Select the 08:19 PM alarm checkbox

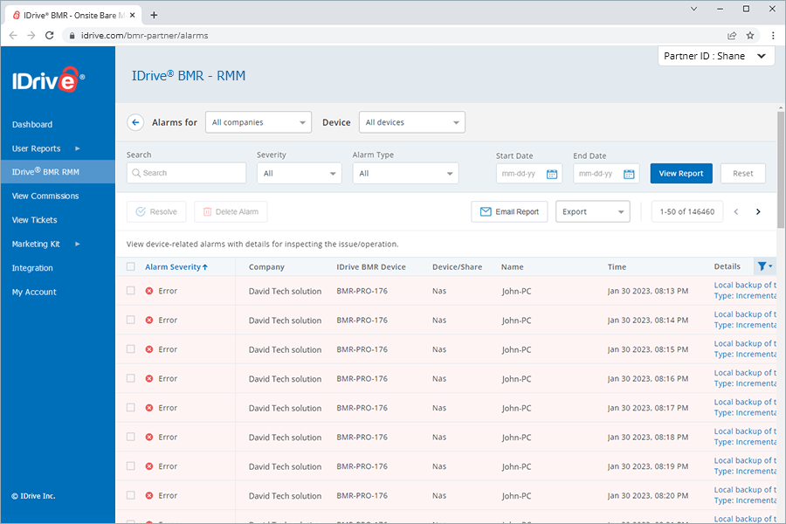click(131, 465)
